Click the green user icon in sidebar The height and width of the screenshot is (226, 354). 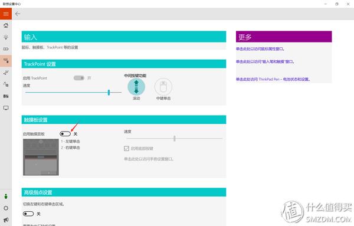(6, 196)
